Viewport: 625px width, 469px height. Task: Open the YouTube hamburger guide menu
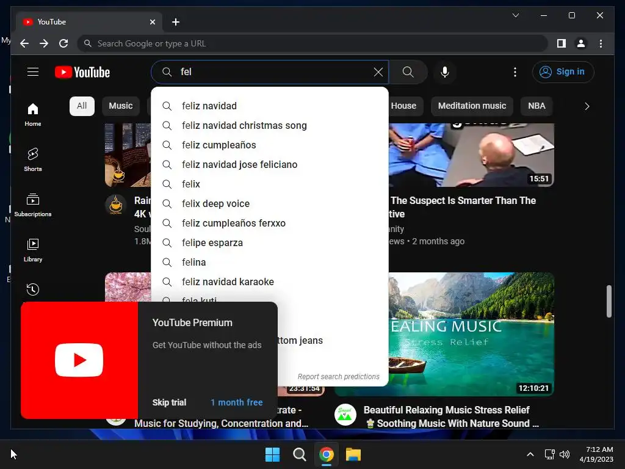pyautogui.click(x=33, y=72)
